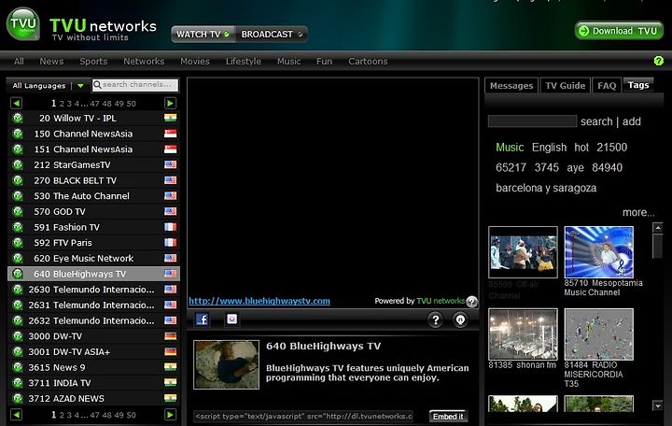Click the TVU networks logo icon
The image size is (672, 426).
[x=23, y=24]
